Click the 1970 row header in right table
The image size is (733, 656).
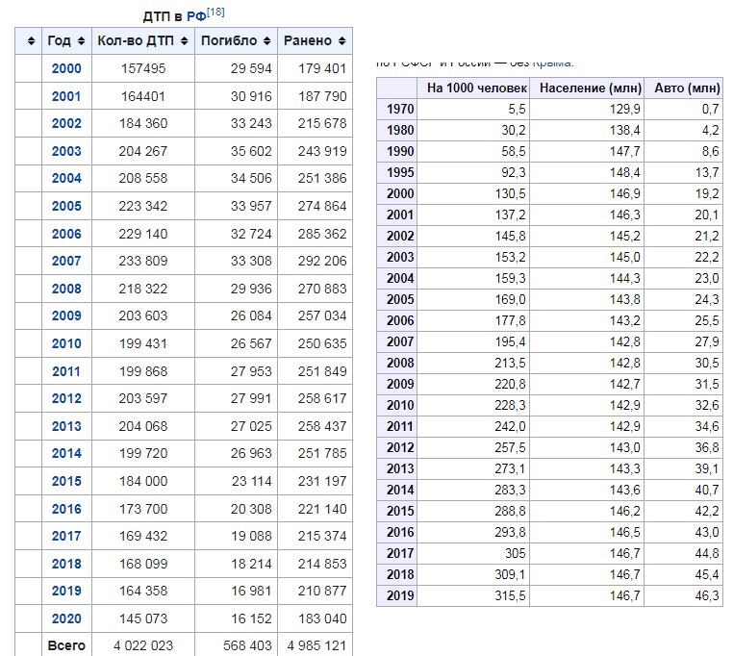coord(397,109)
